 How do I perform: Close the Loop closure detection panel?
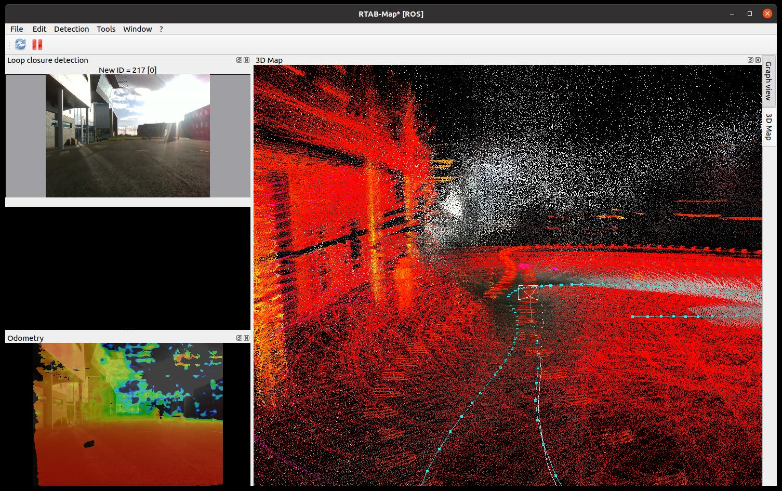click(247, 60)
